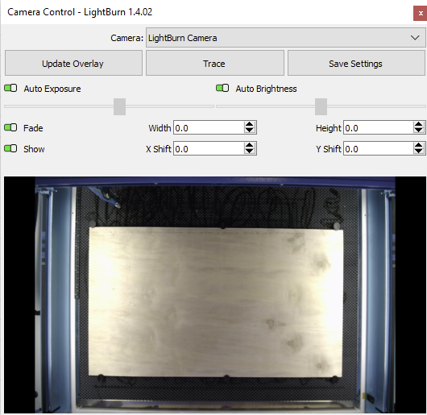Click the Auto Brightness slider handle
427x415 pixels.
(321, 106)
